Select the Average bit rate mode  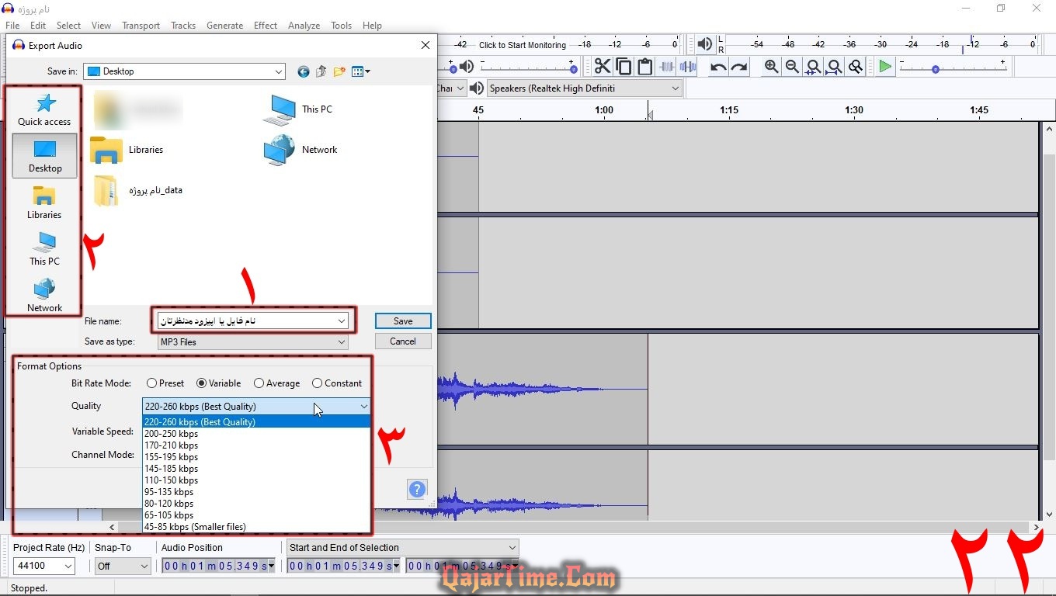[259, 383]
